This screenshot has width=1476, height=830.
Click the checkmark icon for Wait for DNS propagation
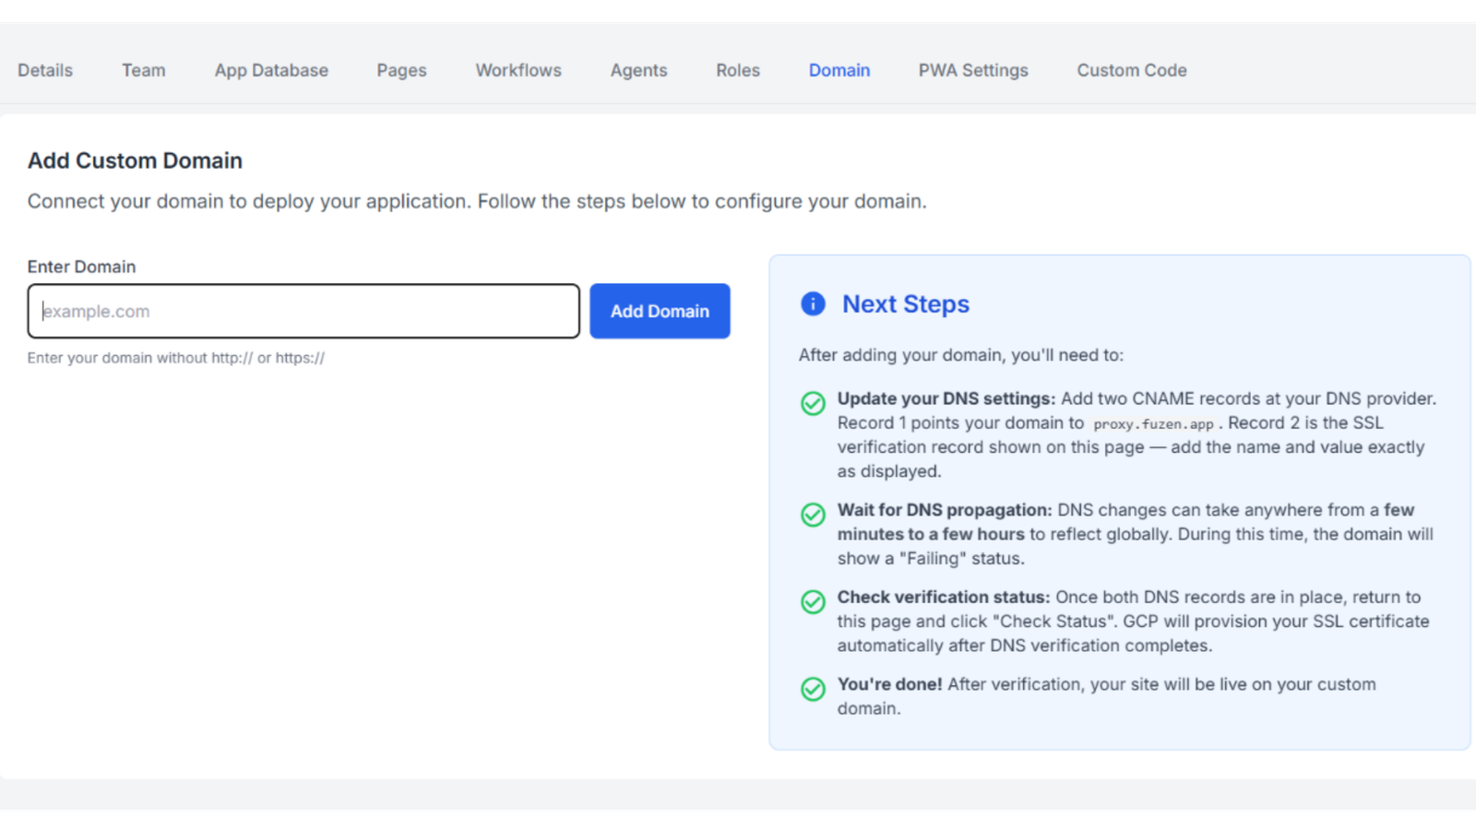click(x=813, y=514)
